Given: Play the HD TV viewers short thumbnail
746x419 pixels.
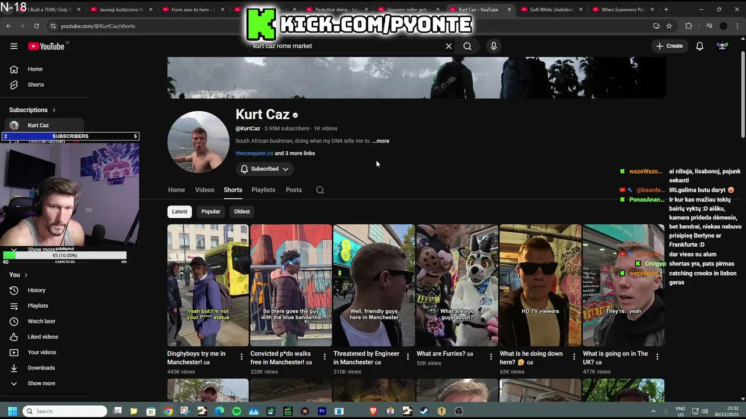Looking at the screenshot, I should click(540, 285).
